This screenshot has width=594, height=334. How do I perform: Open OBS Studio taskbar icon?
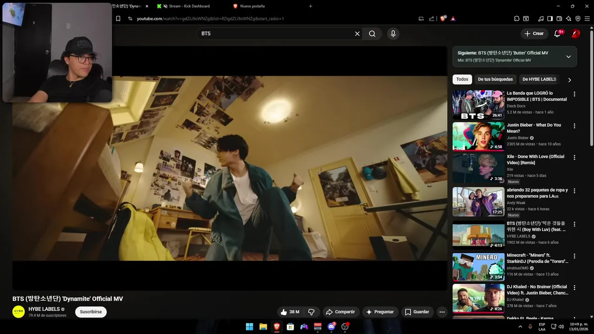tap(345, 327)
